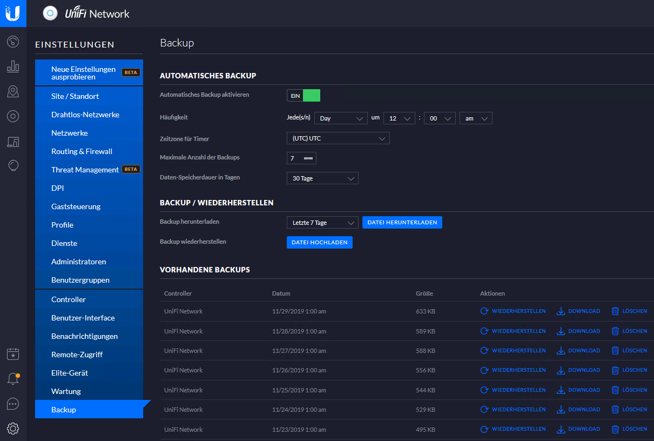Open the Devices icon in sidebar
Image resolution: width=654 pixels, height=441 pixels.
click(13, 116)
